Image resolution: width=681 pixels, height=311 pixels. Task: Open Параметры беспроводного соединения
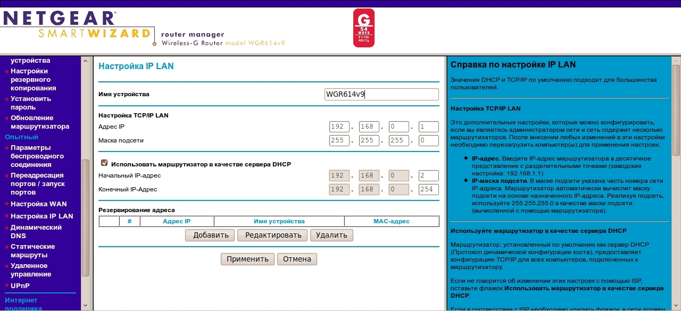(x=37, y=156)
